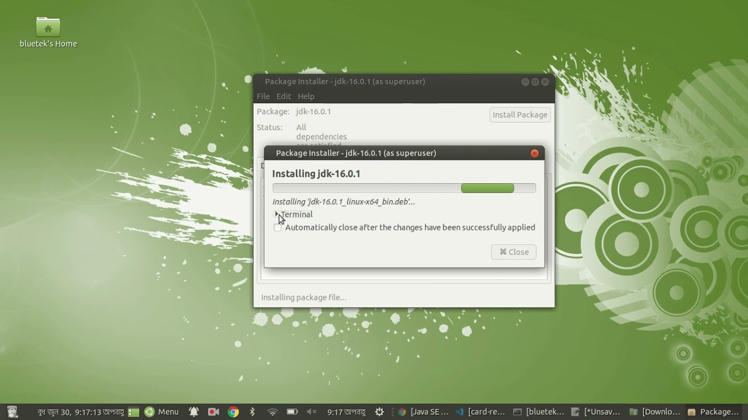Click the Install Package button
The height and width of the screenshot is (420, 748).
point(520,115)
